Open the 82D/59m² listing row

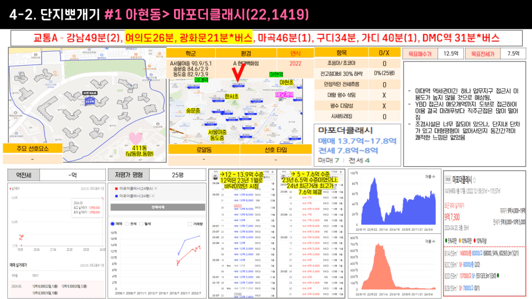[485, 276]
